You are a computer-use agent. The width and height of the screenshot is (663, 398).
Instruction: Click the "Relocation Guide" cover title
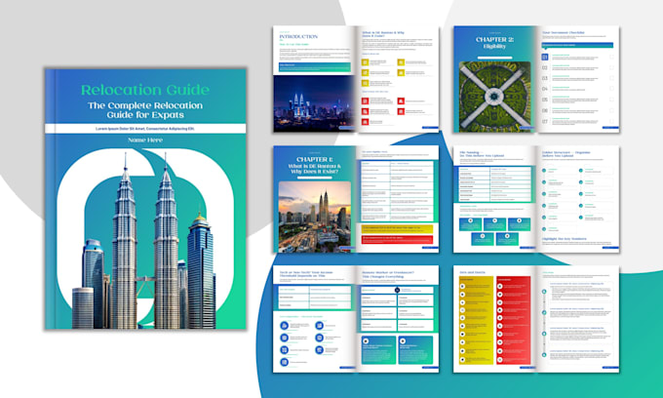145,90
